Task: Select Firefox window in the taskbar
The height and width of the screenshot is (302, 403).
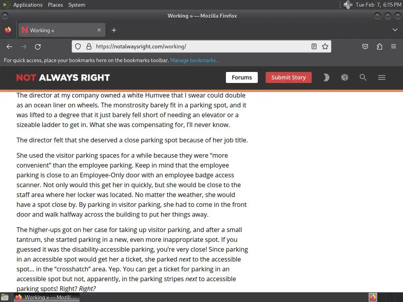Action: pyautogui.click(x=46, y=297)
